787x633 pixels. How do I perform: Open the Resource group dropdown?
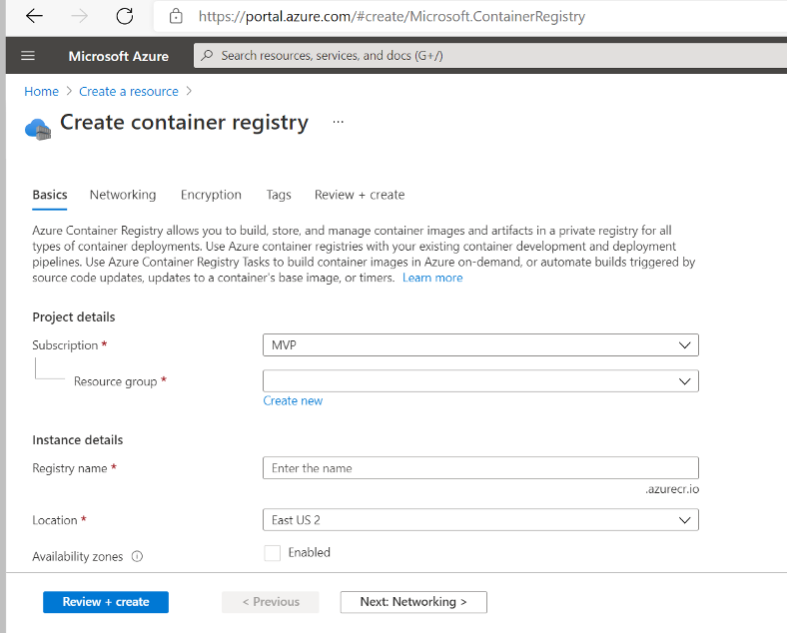pos(479,381)
